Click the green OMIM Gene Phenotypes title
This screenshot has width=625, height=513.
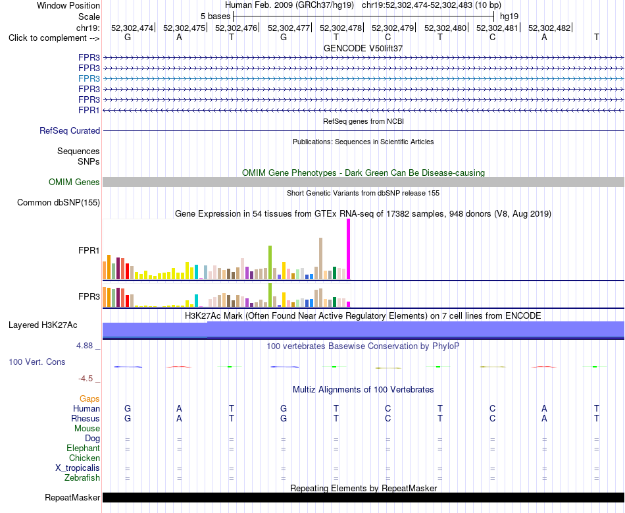(x=363, y=173)
